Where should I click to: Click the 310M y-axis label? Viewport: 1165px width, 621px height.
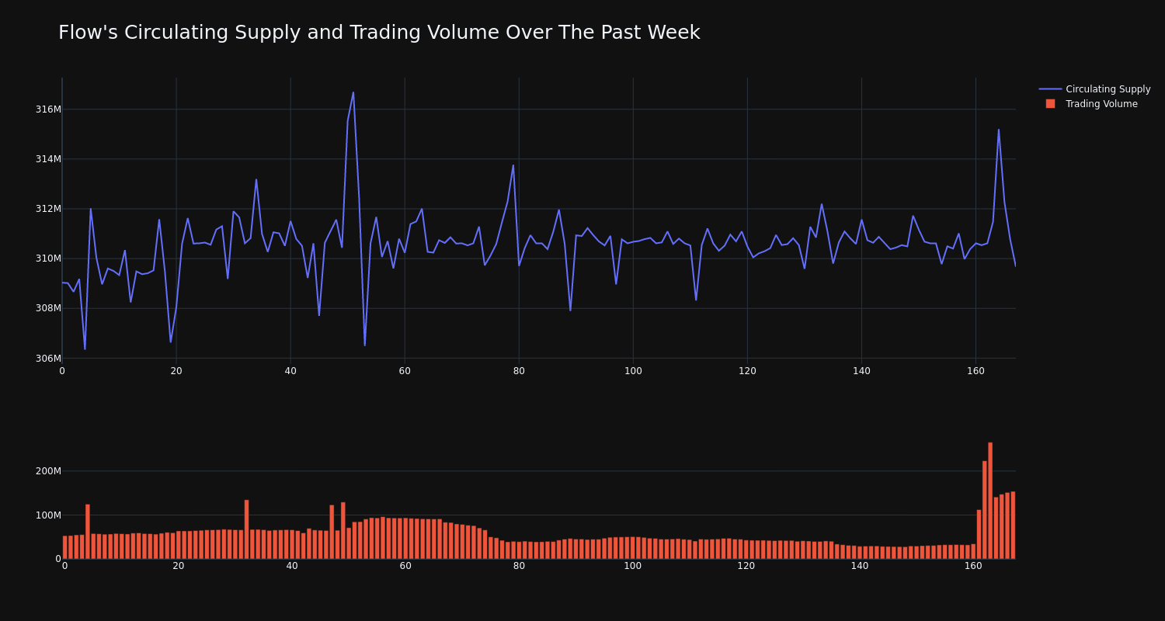48,258
